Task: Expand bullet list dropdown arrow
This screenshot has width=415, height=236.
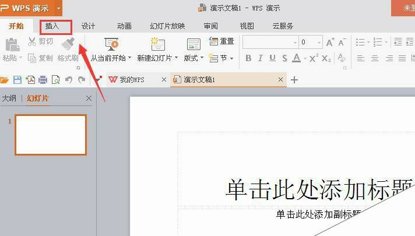Action: point(368,42)
